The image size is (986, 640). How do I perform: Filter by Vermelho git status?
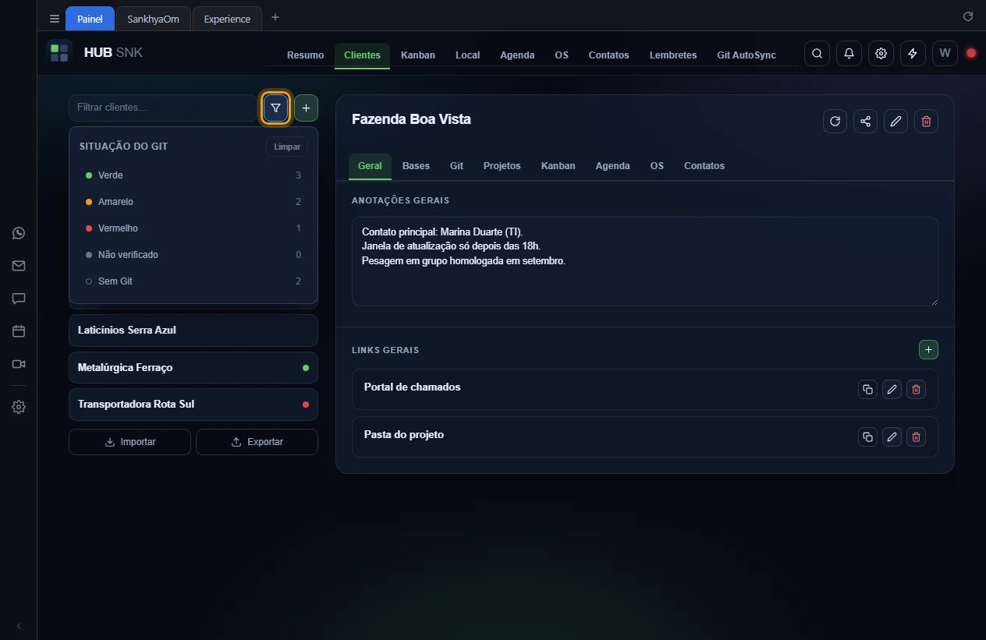(x=193, y=228)
